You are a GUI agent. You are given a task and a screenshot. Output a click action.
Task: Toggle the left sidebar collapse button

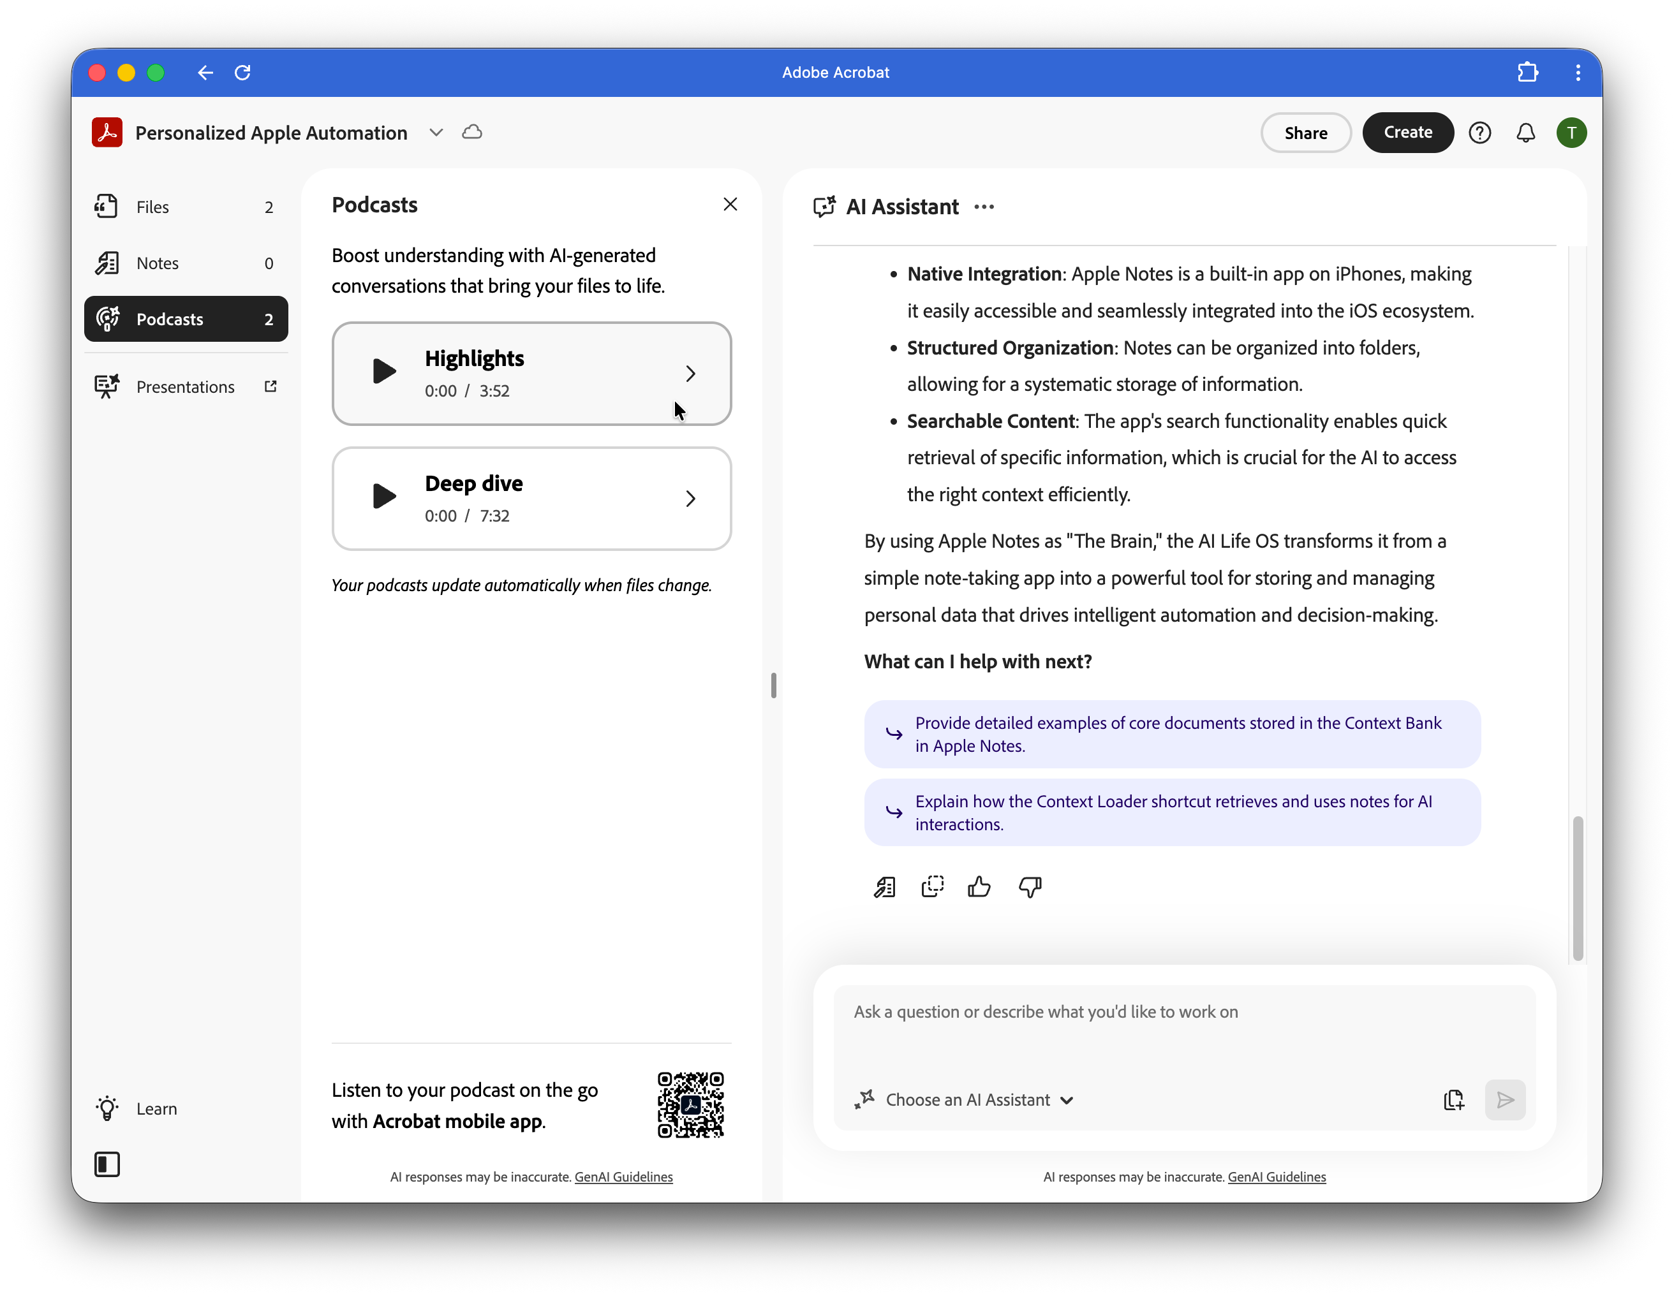[107, 1164]
